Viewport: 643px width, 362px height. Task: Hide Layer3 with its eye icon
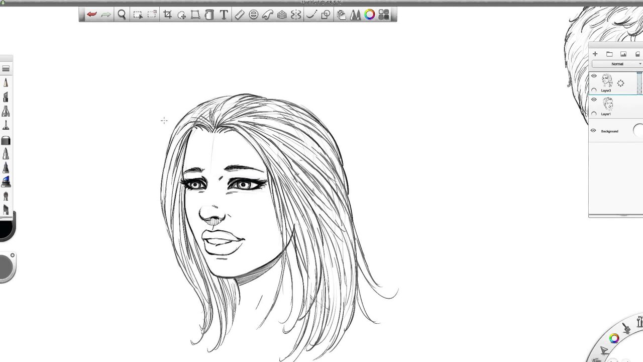[x=594, y=76]
